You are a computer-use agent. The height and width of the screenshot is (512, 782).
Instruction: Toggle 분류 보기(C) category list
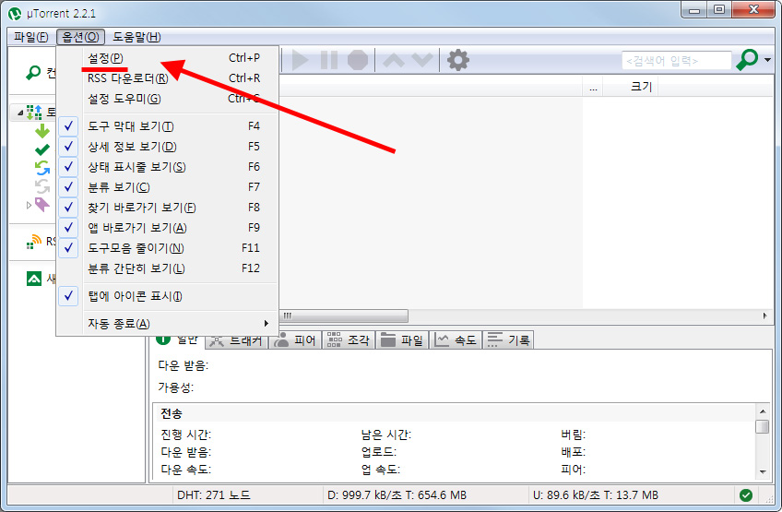coord(168,187)
